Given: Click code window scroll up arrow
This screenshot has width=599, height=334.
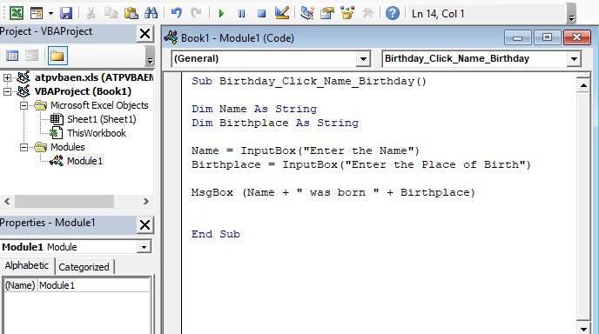Looking at the screenshot, I should [x=583, y=85].
